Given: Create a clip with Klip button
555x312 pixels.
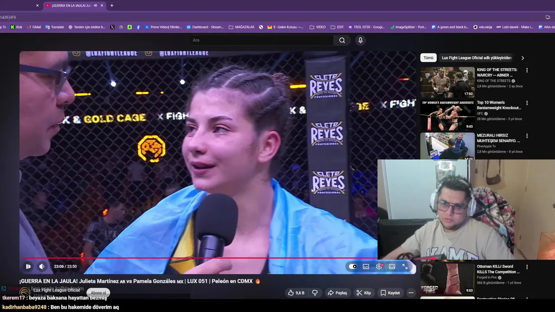Looking at the screenshot, I should point(363,293).
